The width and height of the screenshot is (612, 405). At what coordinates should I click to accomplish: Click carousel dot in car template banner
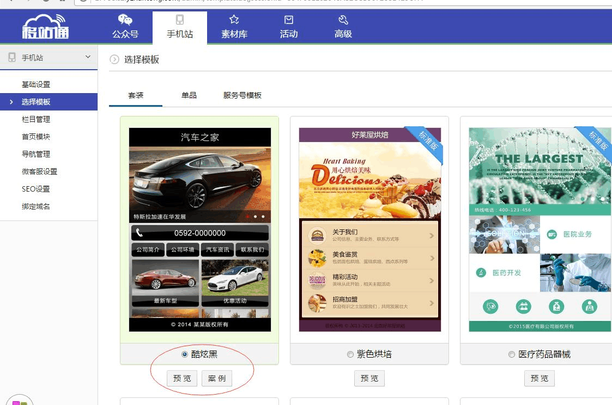[255, 217]
